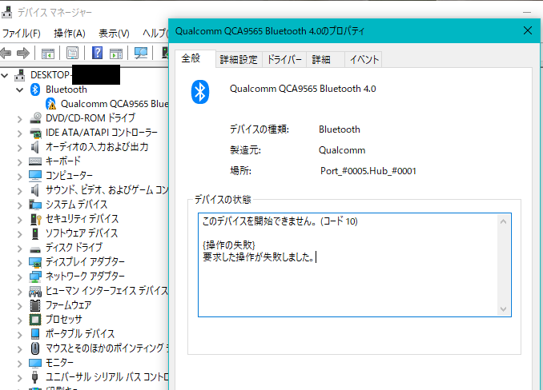Click the IDE ATA/ATAPI controller icon
The image size is (543, 390).
point(35,133)
